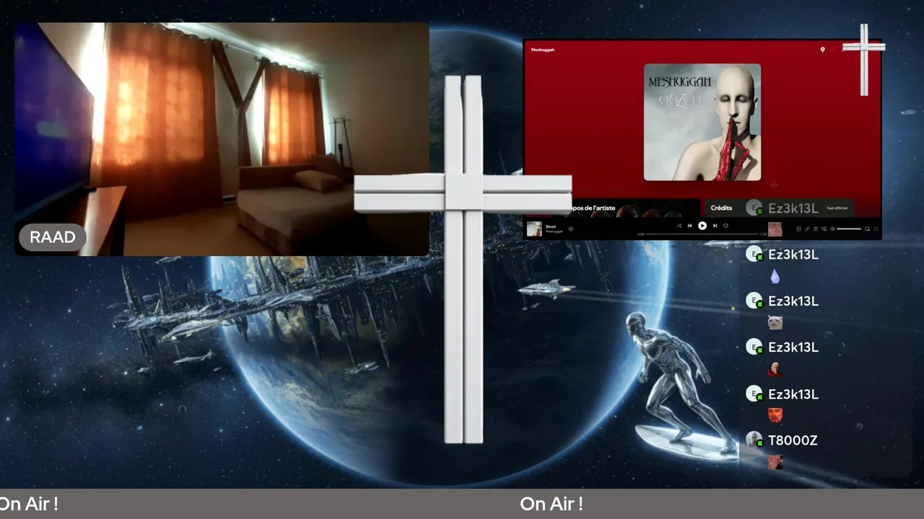Image resolution: width=924 pixels, height=519 pixels.
Task: Click the Bleed track title
Action: [551, 226]
